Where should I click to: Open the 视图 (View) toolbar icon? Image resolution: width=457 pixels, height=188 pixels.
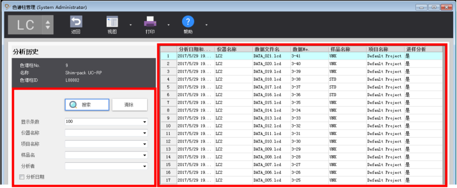112,22
